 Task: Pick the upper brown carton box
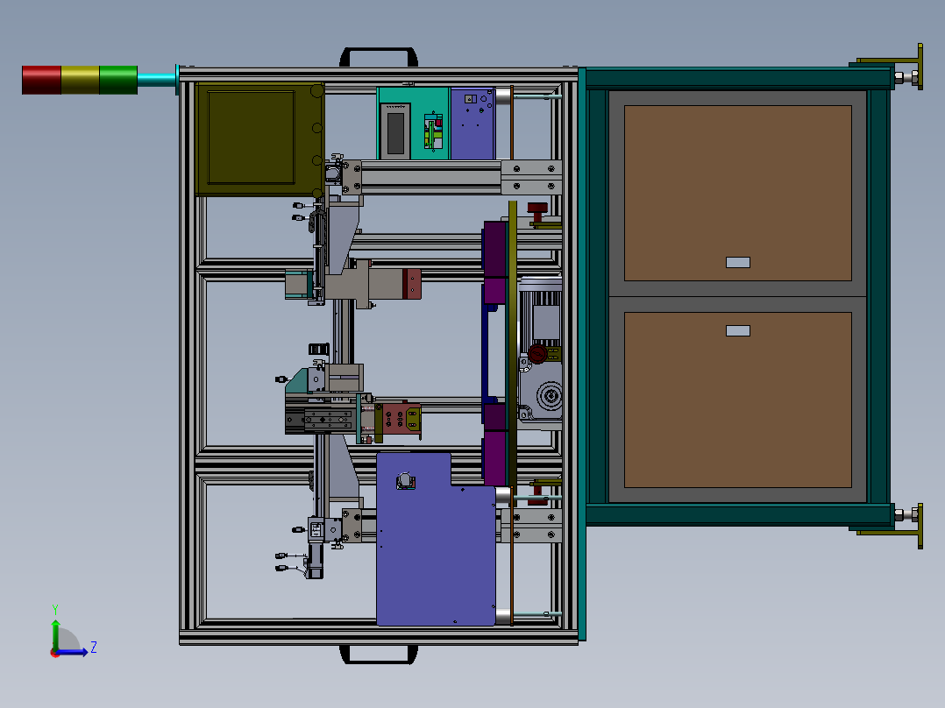click(738, 193)
